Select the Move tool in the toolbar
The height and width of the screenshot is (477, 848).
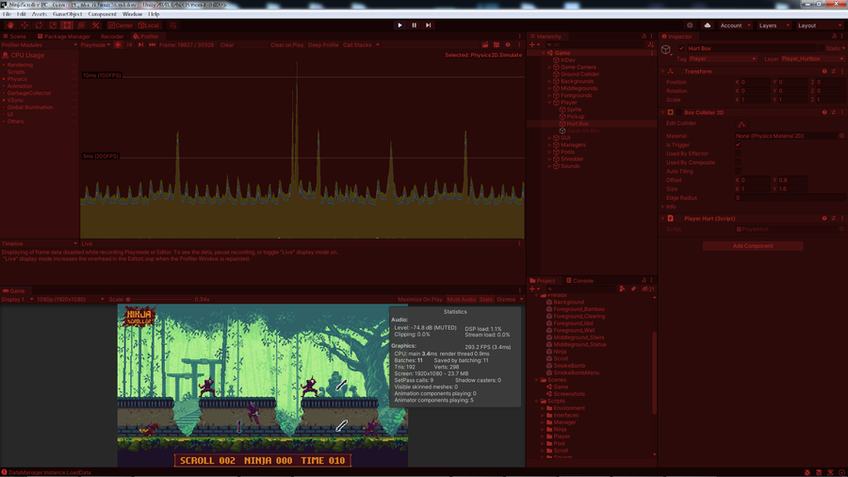[24, 25]
